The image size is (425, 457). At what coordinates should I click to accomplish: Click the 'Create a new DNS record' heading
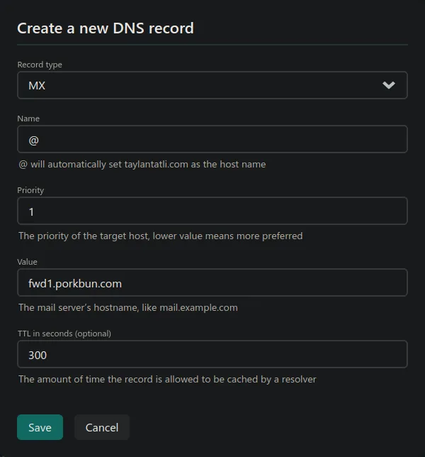(x=106, y=28)
